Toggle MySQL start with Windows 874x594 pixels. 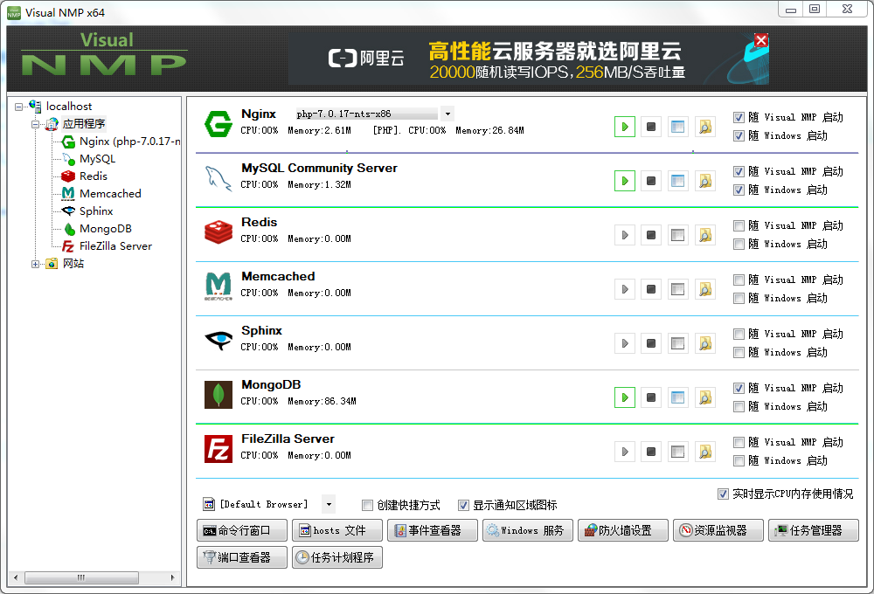[x=739, y=190]
